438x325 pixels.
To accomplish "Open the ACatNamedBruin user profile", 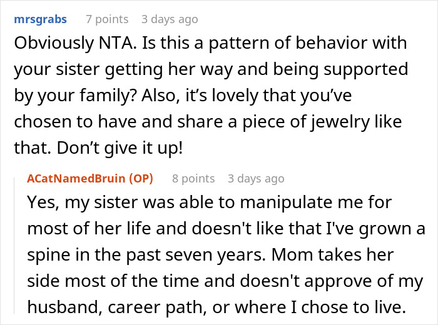I will coord(75,178).
